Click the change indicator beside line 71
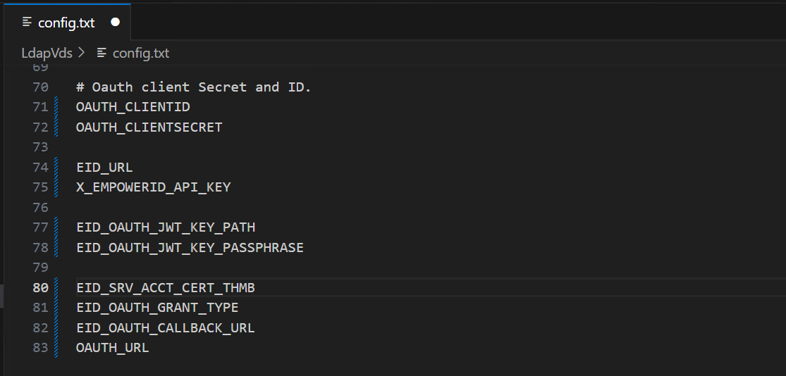This screenshot has width=786, height=376. pos(56,107)
